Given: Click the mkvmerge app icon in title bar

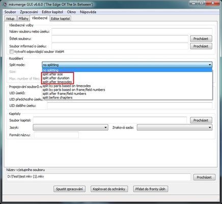Looking at the screenshot, I should tap(6, 4).
